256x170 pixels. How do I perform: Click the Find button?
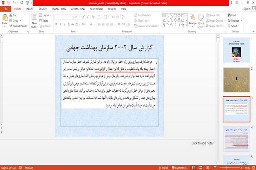click(x=232, y=15)
